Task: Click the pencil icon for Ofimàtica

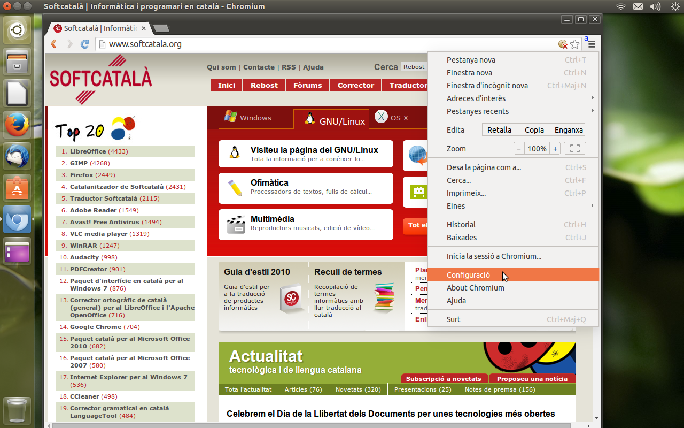Action: pyautogui.click(x=235, y=187)
